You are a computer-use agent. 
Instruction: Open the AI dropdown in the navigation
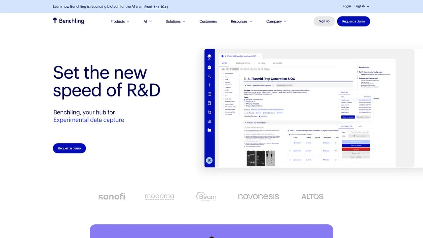pyautogui.click(x=148, y=21)
